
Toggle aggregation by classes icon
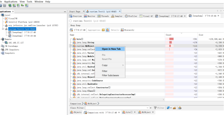pyautogui.click(x=108, y=30)
